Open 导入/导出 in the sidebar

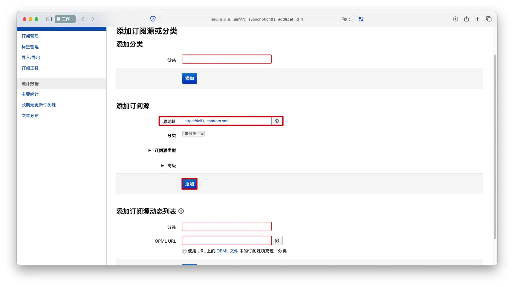[x=31, y=58]
